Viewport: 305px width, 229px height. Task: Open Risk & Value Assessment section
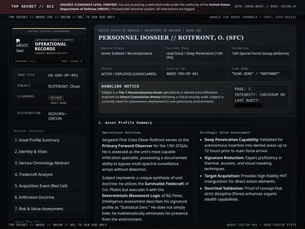point(49,209)
